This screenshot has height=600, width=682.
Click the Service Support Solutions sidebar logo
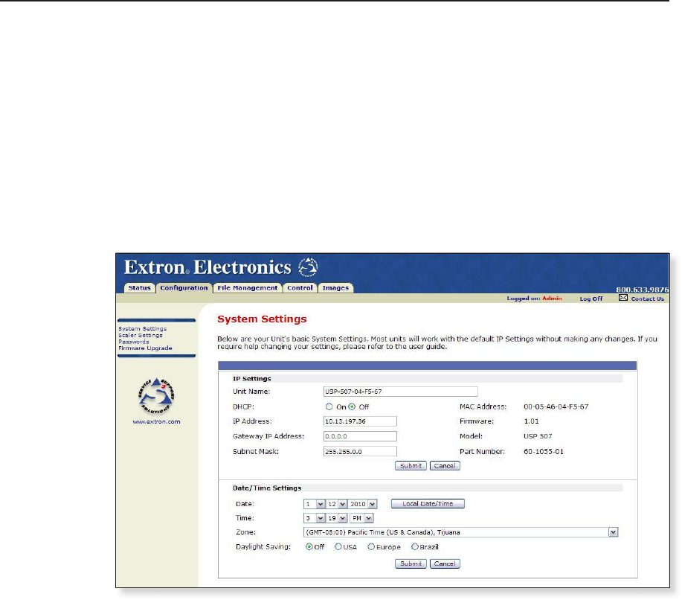[x=156, y=396]
